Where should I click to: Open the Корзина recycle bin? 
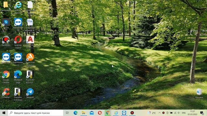(x=199, y=92)
